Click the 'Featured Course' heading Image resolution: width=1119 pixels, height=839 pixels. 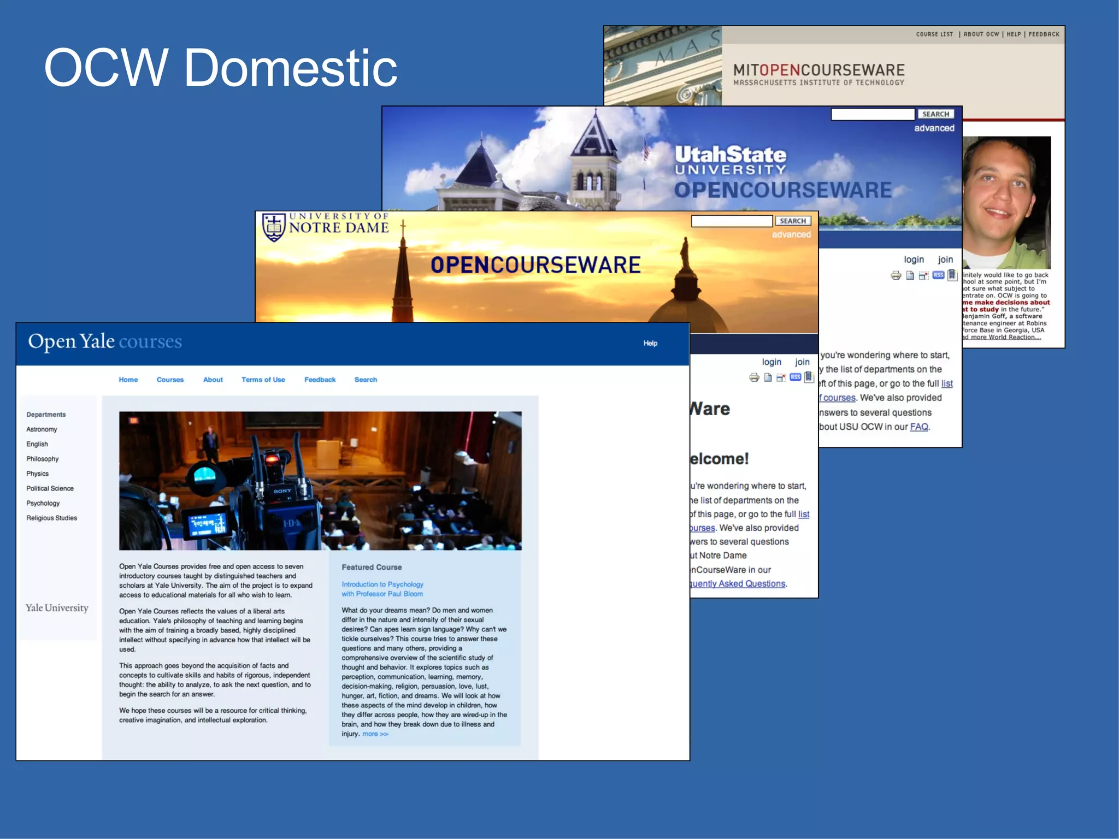coord(372,568)
